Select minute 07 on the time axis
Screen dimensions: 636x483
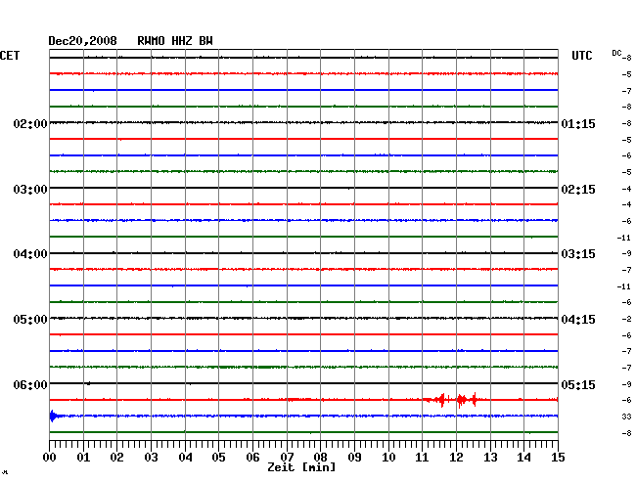pyautogui.click(x=287, y=457)
